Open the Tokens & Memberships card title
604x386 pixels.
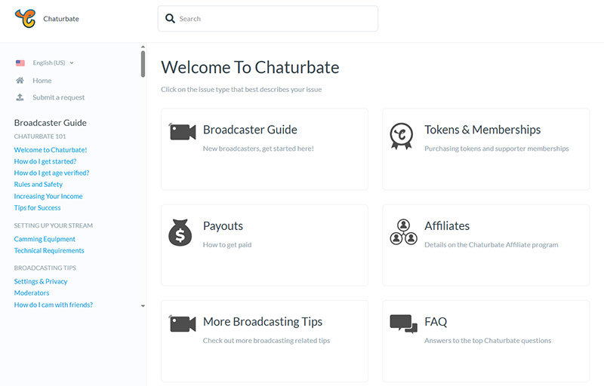[x=482, y=130]
